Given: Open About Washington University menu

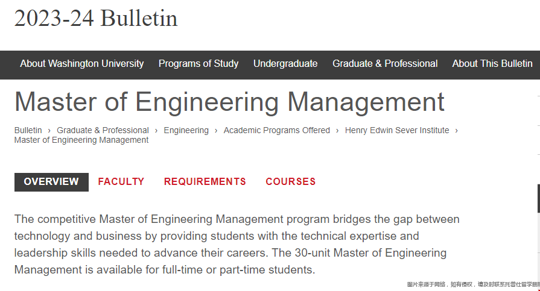Looking at the screenshot, I should [81, 64].
